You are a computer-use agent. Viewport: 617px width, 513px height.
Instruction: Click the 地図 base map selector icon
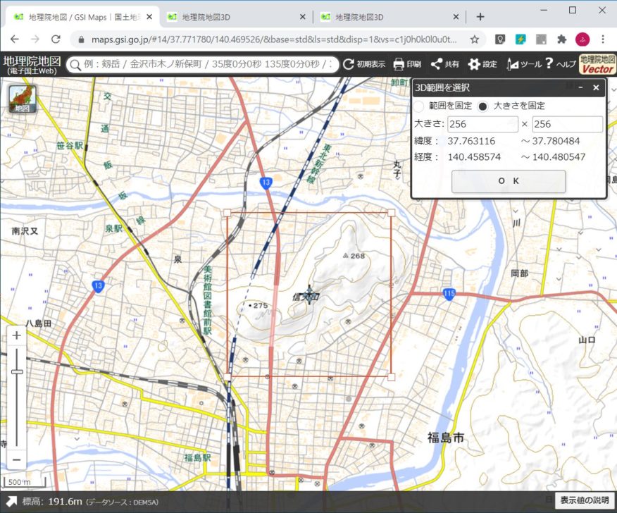[22, 99]
